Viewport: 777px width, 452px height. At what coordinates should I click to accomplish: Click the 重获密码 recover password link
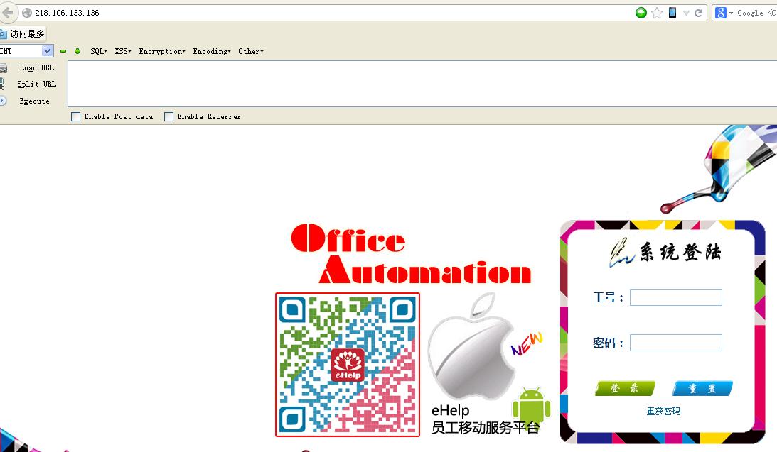(x=663, y=411)
